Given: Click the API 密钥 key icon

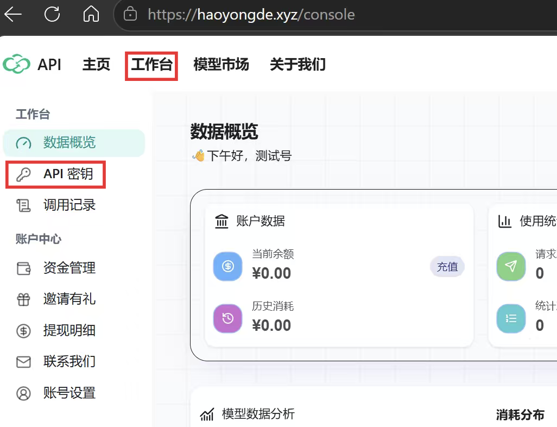Looking at the screenshot, I should click(23, 174).
